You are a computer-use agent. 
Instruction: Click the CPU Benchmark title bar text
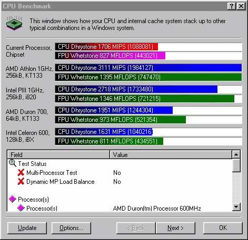[x=27, y=6]
